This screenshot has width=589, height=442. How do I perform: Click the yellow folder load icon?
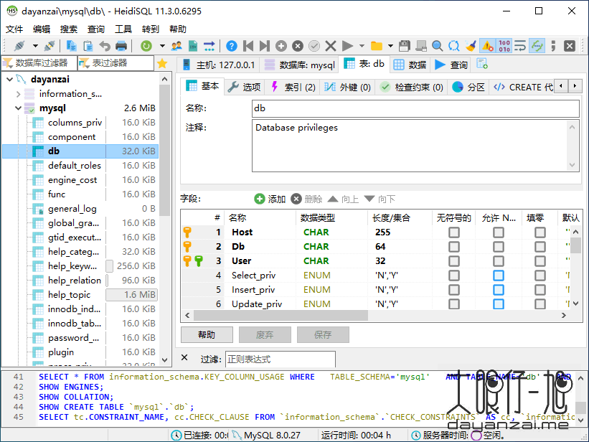point(377,46)
